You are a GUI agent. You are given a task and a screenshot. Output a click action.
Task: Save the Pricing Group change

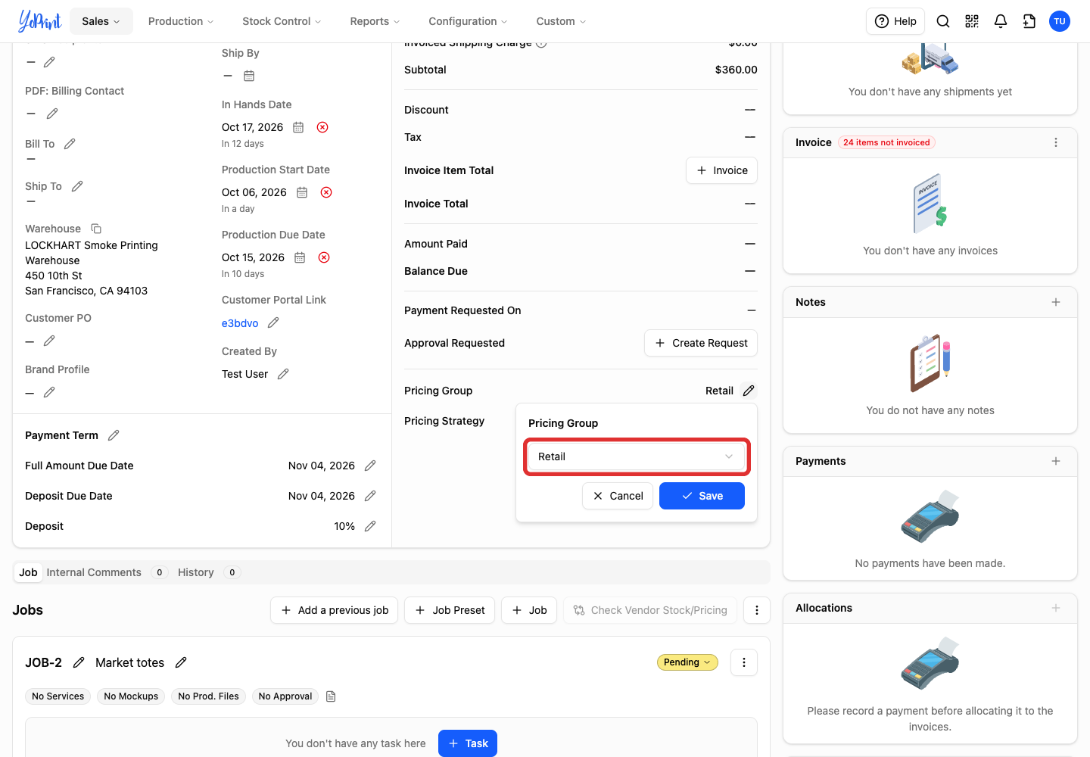pos(702,496)
